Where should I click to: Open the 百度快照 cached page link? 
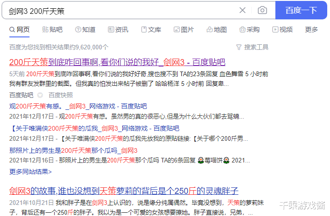[61, 95]
